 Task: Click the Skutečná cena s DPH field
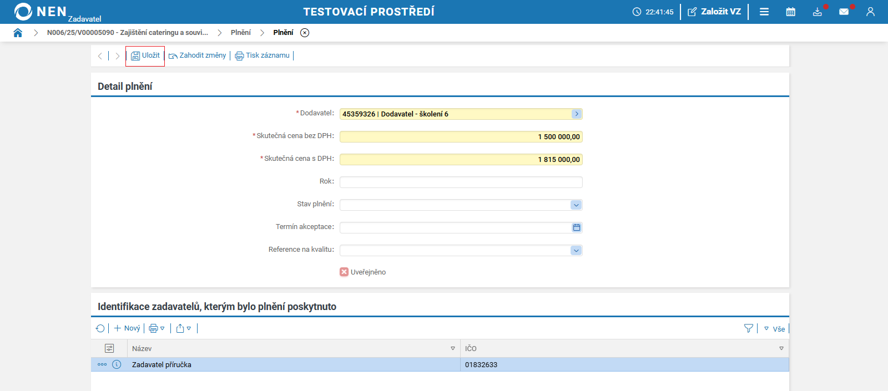pyautogui.click(x=461, y=159)
